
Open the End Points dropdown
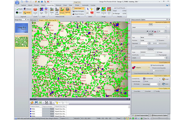(x=148, y=55)
